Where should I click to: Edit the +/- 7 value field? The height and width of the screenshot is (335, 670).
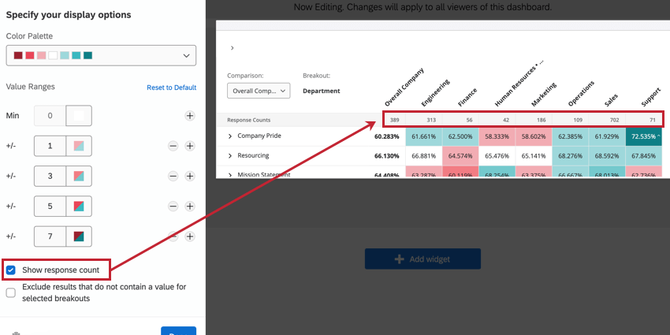[x=50, y=236]
